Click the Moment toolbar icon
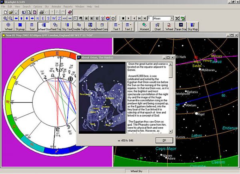 pyautogui.click(x=144, y=26)
